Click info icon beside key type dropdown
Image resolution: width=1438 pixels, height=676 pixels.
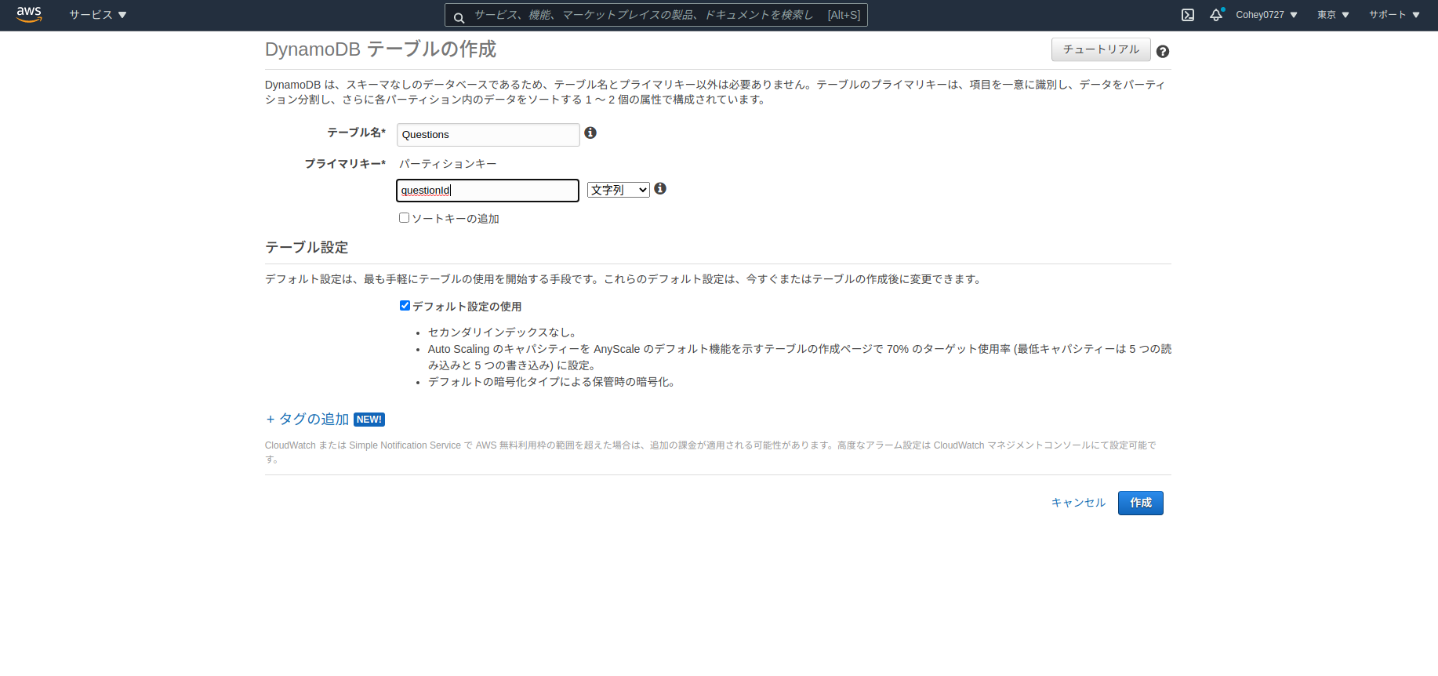tap(660, 189)
